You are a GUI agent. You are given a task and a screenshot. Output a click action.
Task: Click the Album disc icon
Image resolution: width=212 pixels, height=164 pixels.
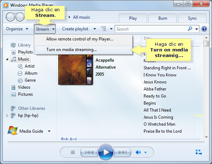20,73
